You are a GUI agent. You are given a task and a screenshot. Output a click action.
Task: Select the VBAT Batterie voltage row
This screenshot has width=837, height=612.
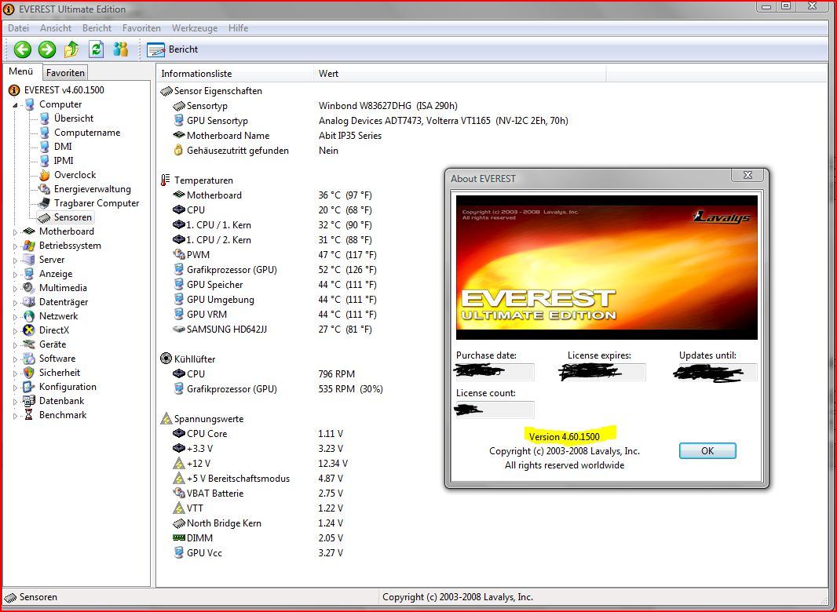click(x=258, y=494)
